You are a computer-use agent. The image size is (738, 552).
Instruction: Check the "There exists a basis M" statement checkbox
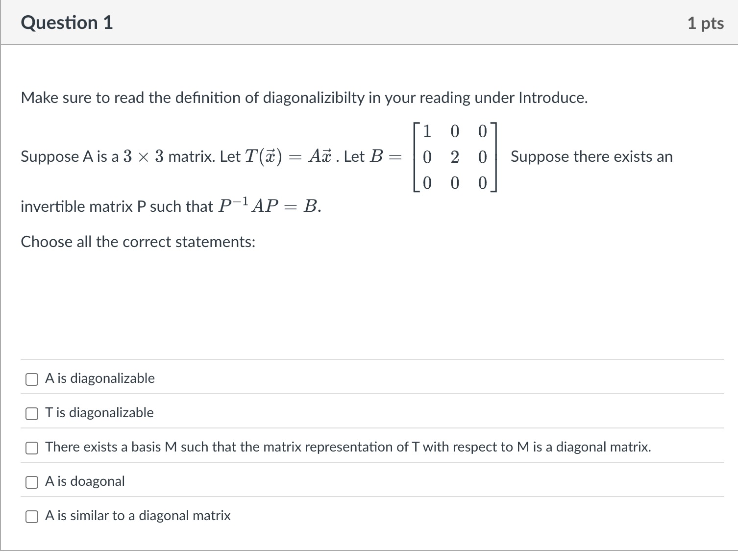[x=31, y=448]
